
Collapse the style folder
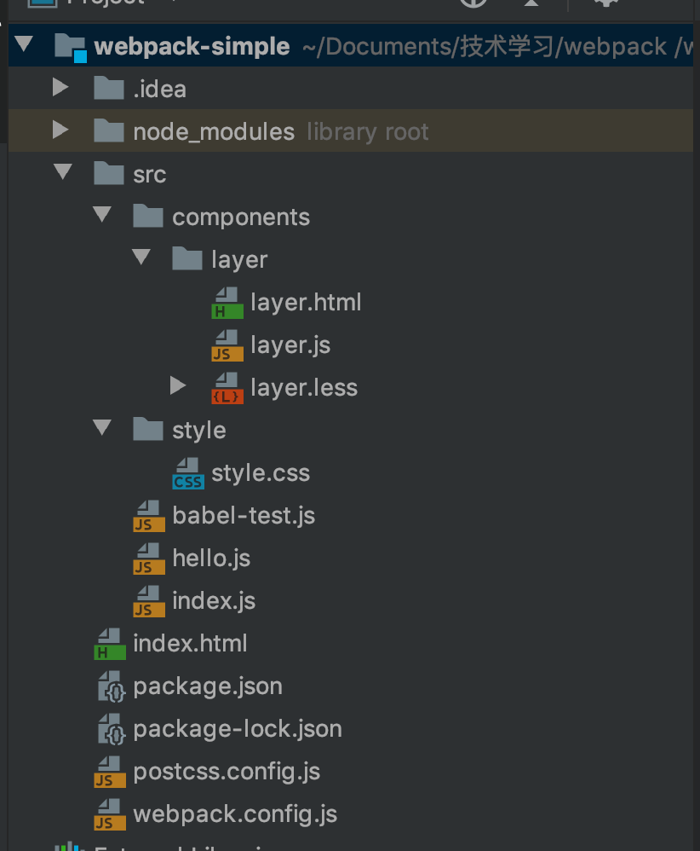[102, 429]
